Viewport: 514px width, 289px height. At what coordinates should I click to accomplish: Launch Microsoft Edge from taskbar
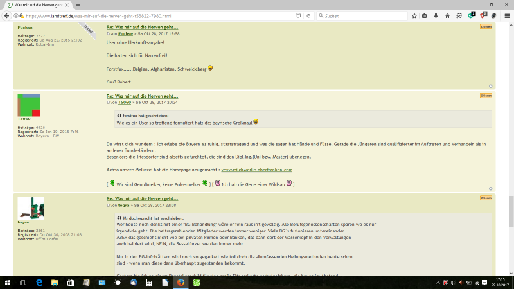pyautogui.click(x=39, y=283)
